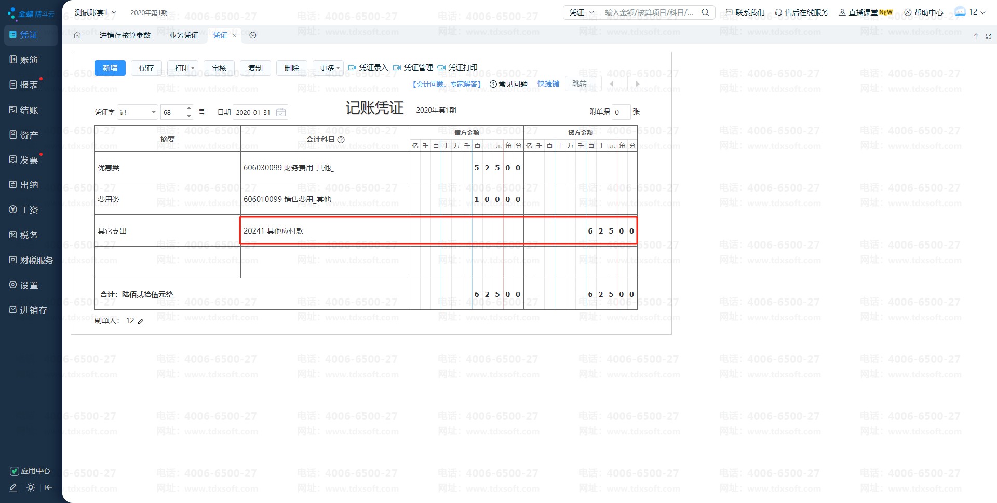Click the home icon in tab bar
Viewport: 997px width, 503px height.
coord(77,35)
